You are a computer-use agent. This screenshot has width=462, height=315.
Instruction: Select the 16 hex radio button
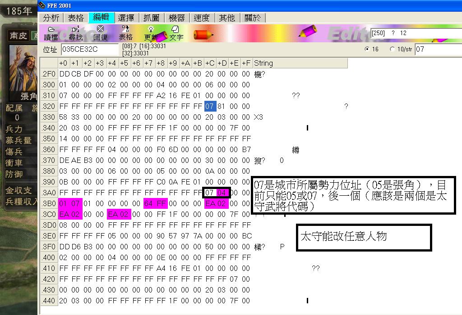pyautogui.click(x=367, y=49)
